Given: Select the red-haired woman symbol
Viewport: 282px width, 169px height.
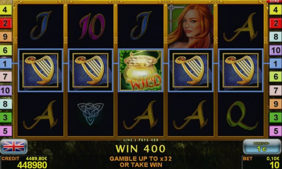Looking at the screenshot, I should [190, 26].
